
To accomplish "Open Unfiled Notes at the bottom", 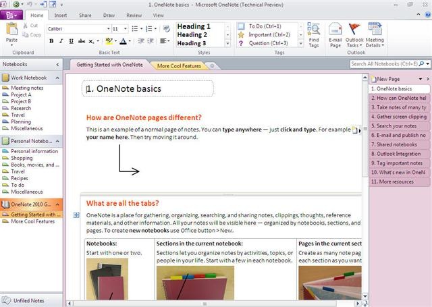I will 28,301.
